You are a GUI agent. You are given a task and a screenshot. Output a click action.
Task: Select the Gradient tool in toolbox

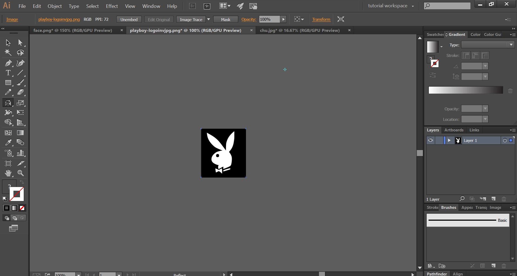click(x=20, y=133)
